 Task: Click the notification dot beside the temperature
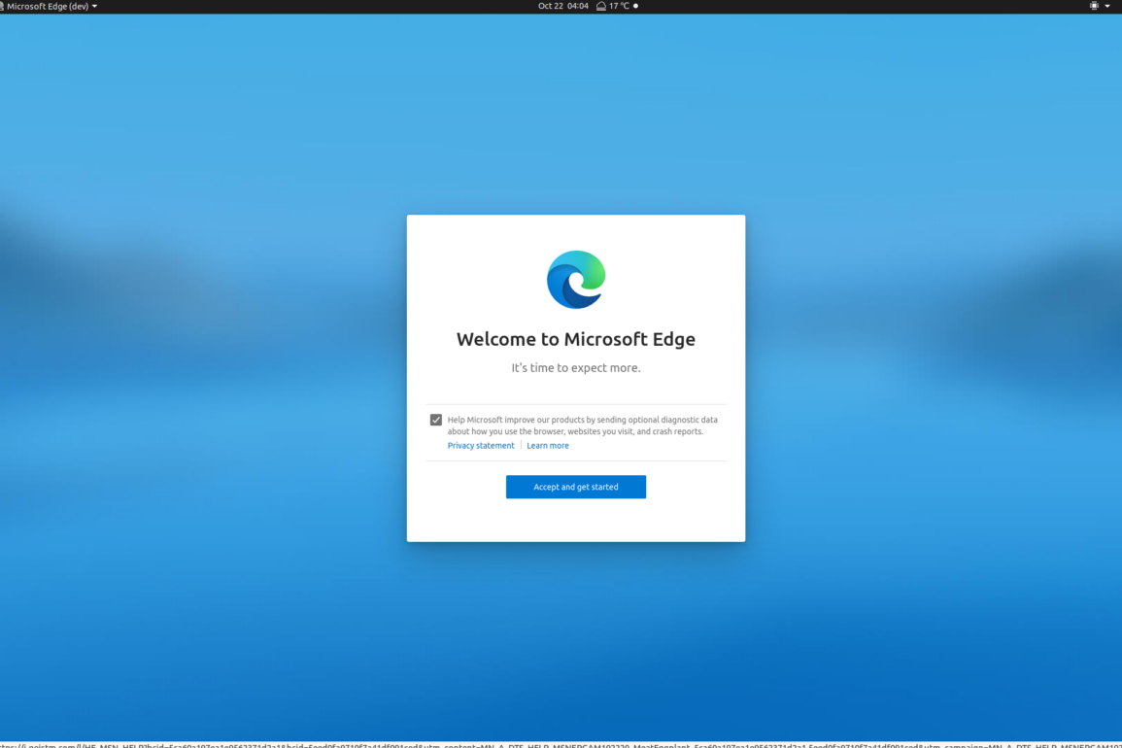pos(636,6)
